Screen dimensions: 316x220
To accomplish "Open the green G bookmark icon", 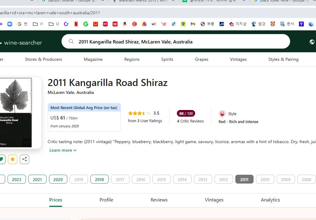I will tap(86, 24).
